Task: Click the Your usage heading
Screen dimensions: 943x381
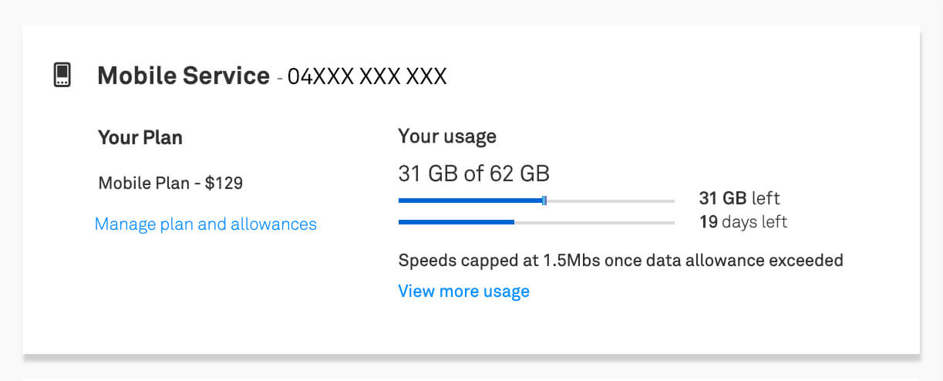Action: (x=447, y=137)
